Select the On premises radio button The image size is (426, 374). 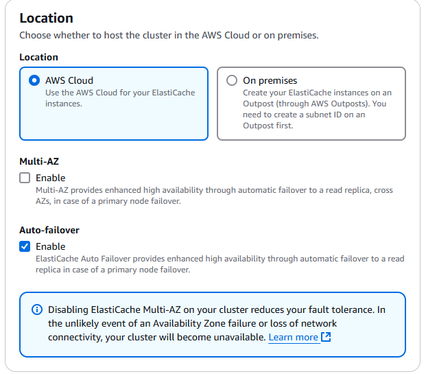click(x=232, y=80)
